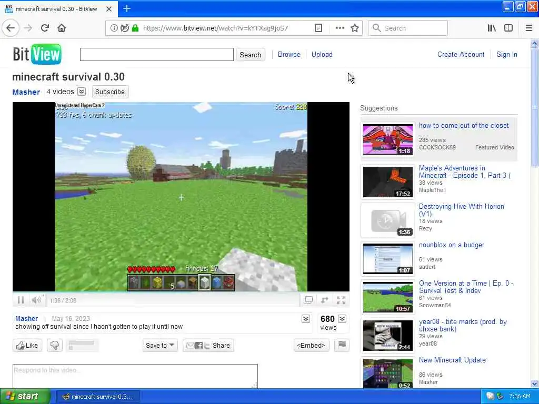
Task: Open the Embed code button
Action: 311,345
